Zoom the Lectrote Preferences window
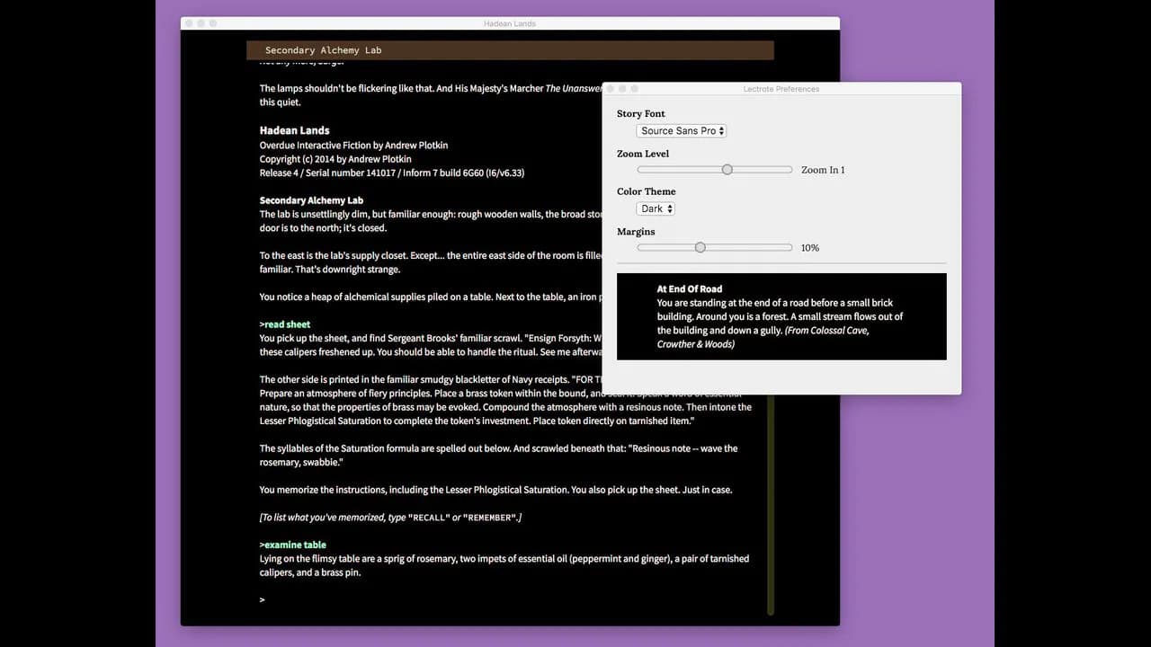Screen dimensions: 1151x647 (x=634, y=89)
